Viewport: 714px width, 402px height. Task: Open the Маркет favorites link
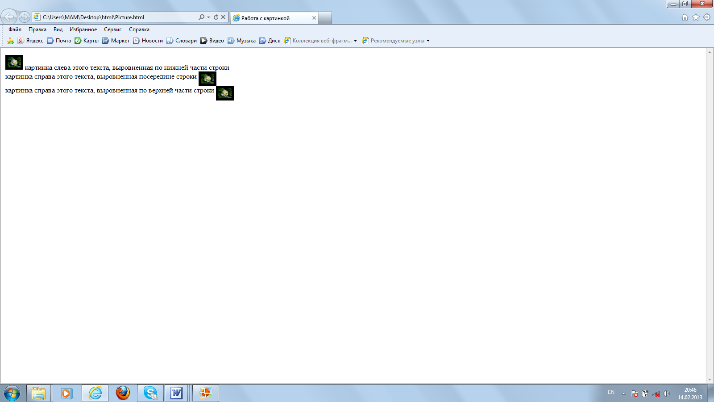coord(116,41)
